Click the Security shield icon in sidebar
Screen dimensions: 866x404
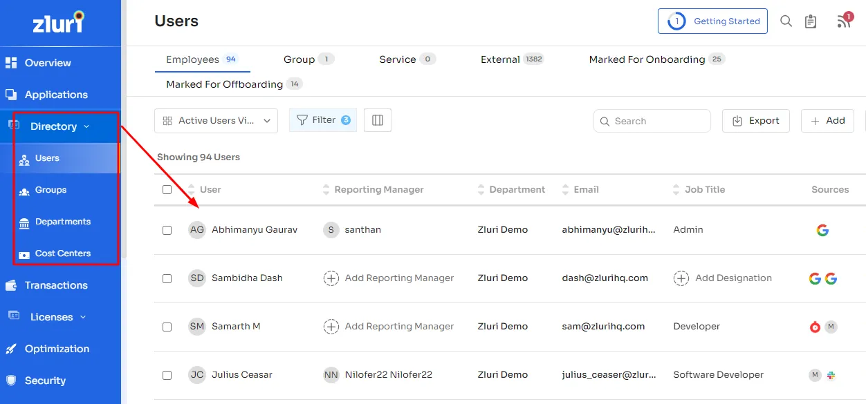pyautogui.click(x=11, y=381)
